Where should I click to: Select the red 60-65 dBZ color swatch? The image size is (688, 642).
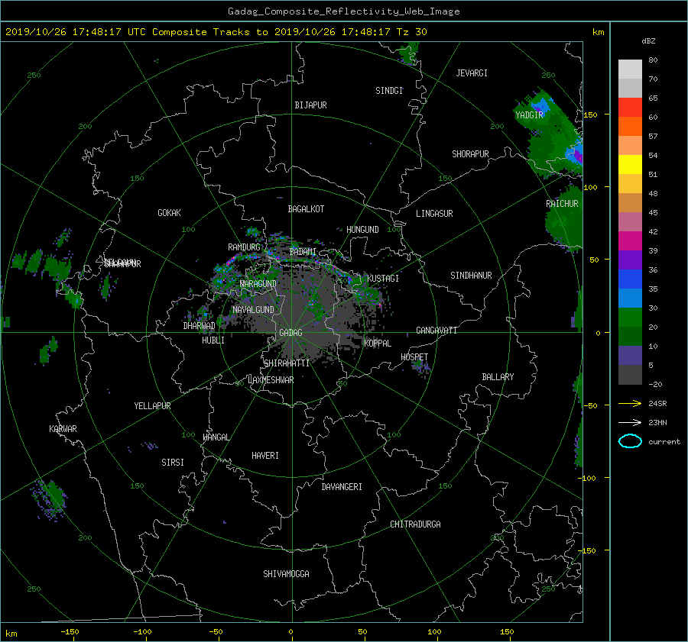(x=630, y=107)
